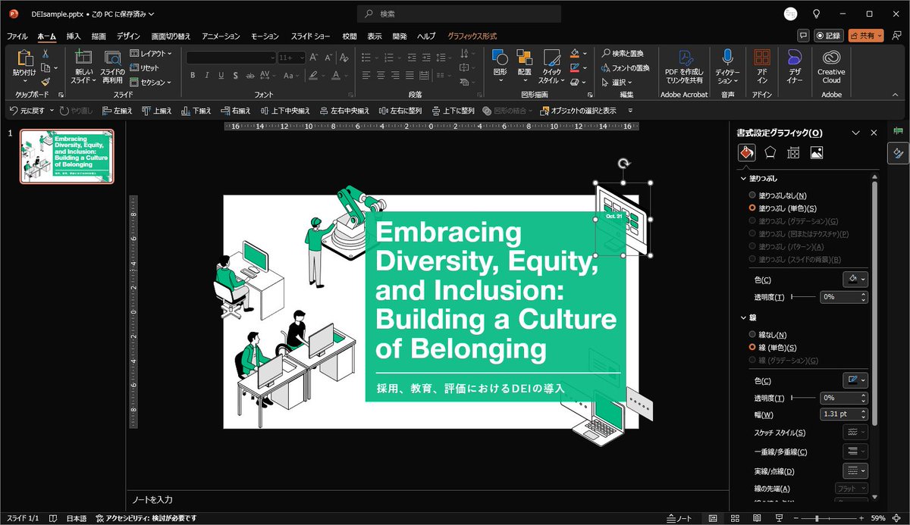910x525 pixels.
Task: Toggle Underline formatting
Action: coord(221,75)
